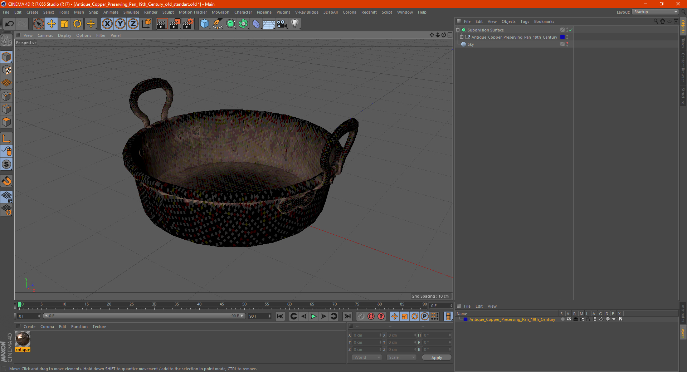Add a Light object icon
The height and width of the screenshot is (372, 687).
coord(294,24)
